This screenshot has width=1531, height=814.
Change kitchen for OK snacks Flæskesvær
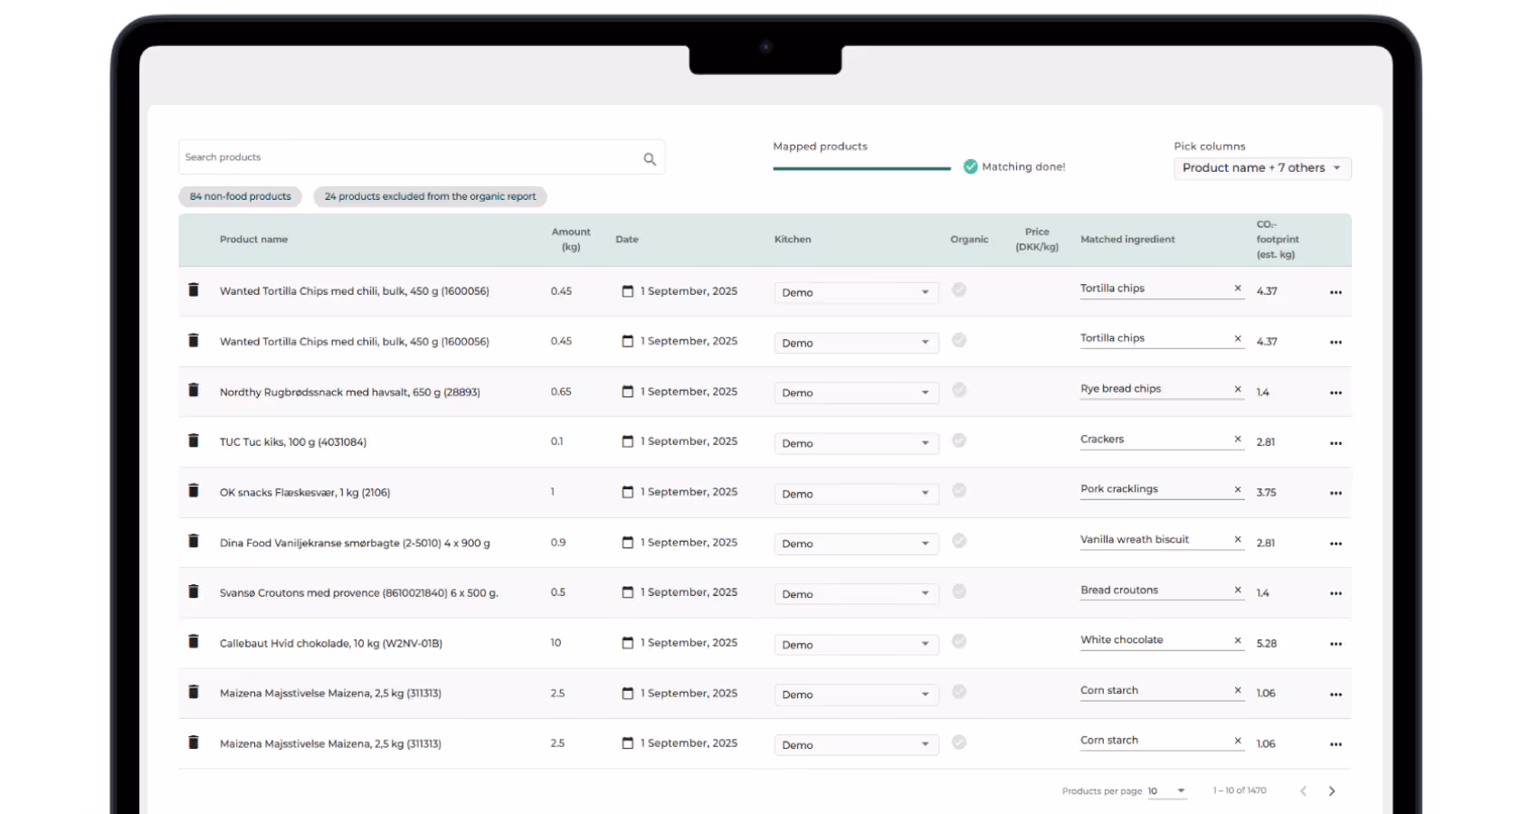click(856, 494)
